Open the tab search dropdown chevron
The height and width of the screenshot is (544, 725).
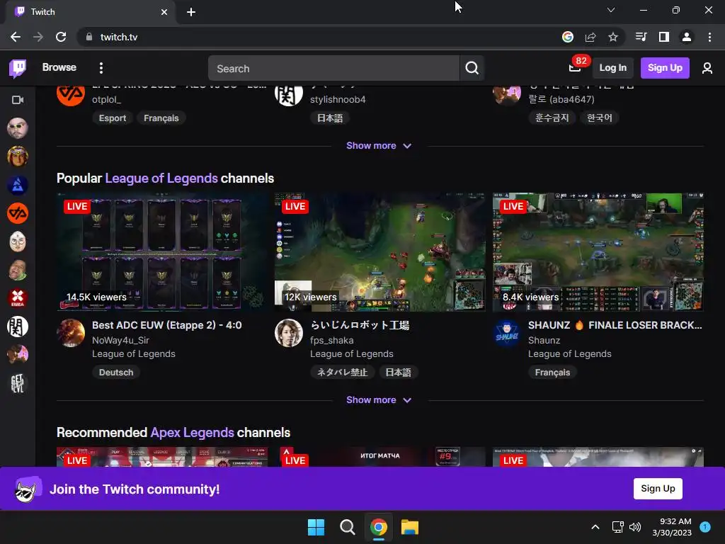tap(611, 10)
